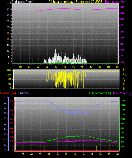Image resolution: width=132 pixels, height=158 pixels.
Task: Click the isolated wind gust spike near 05
Action: click(x=33, y=61)
